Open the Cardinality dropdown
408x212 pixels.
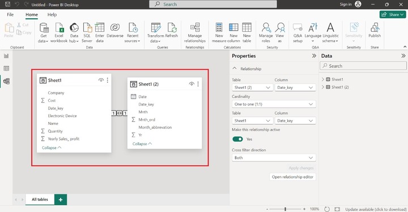pyautogui.click(x=274, y=104)
